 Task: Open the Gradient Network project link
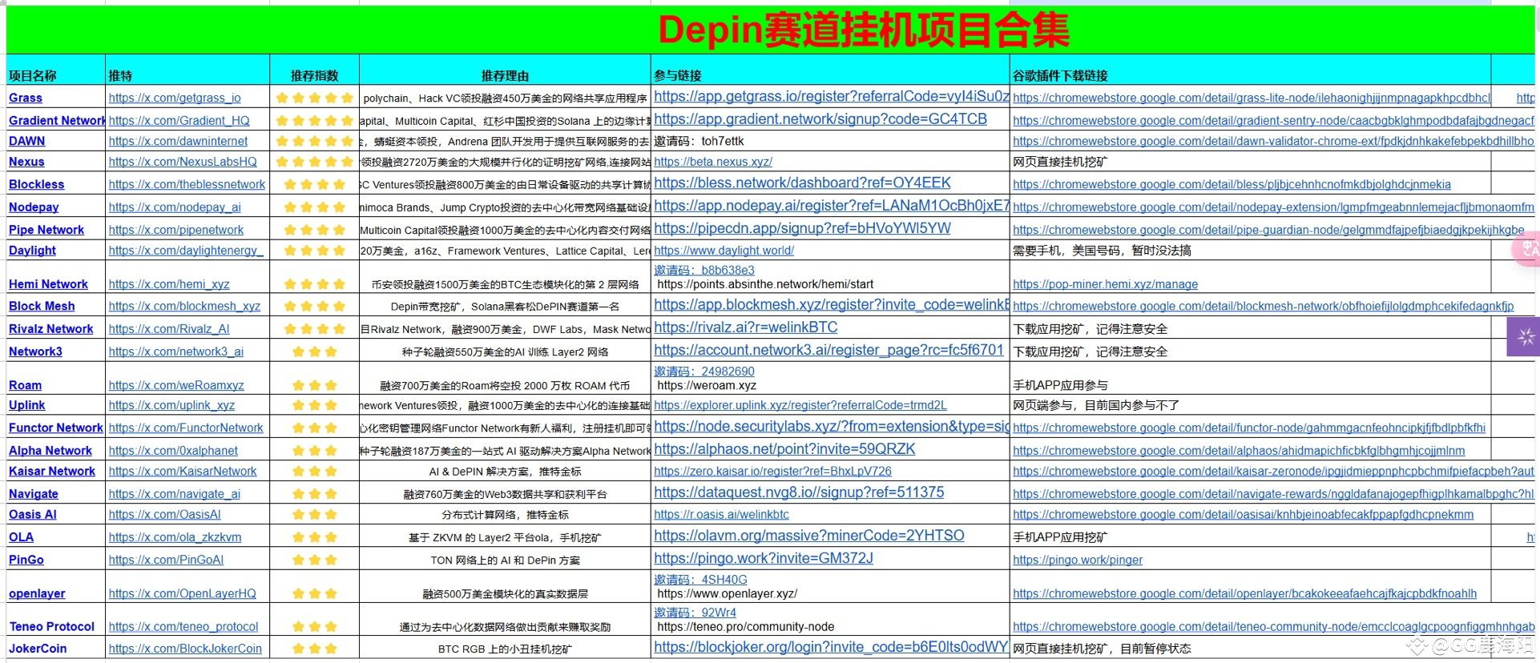[x=57, y=121]
